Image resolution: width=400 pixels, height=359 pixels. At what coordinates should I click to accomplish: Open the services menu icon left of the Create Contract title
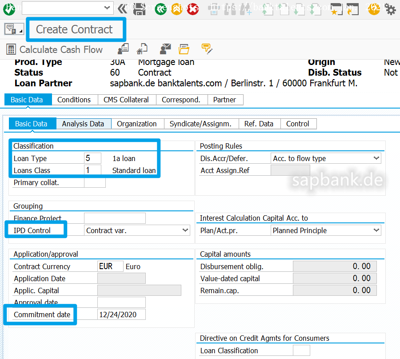(14, 29)
